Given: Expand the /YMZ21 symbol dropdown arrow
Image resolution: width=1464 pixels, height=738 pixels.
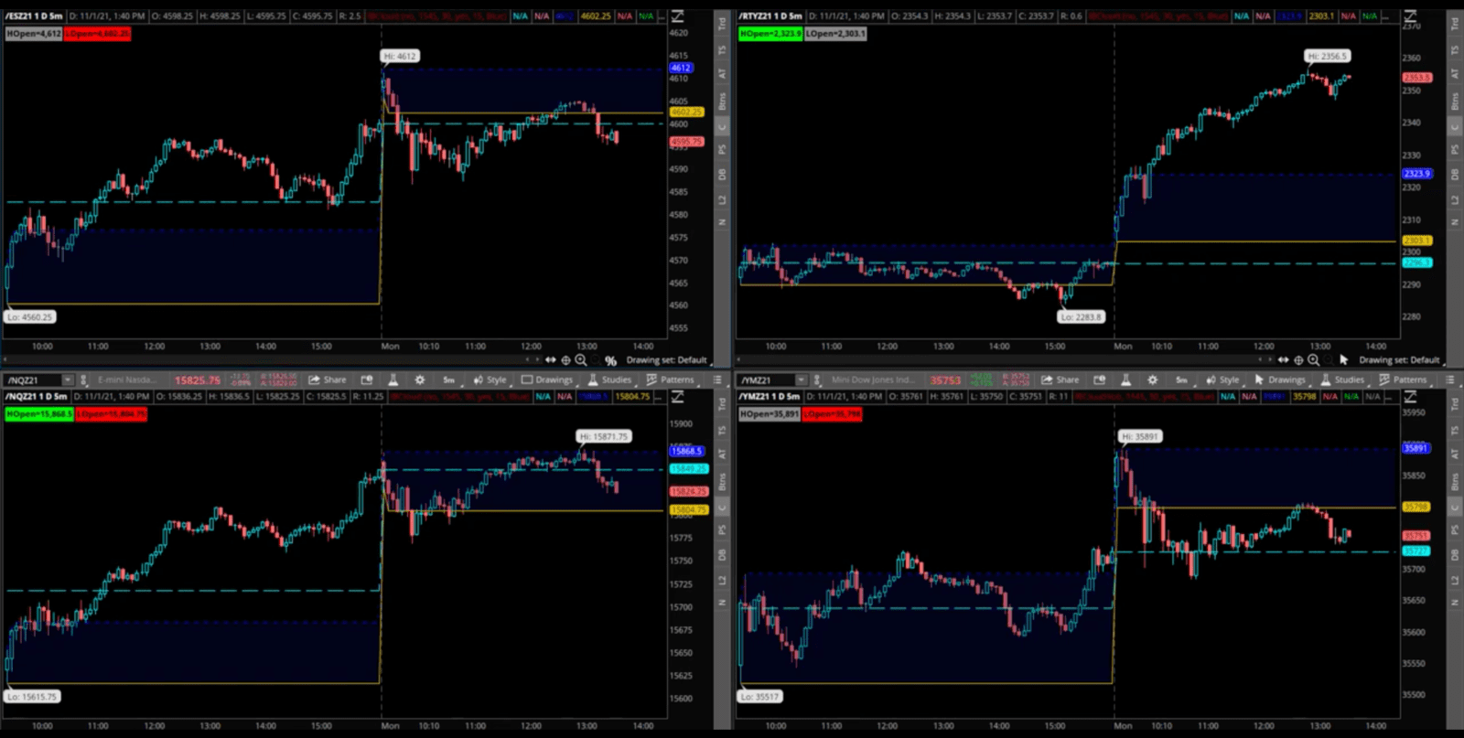Looking at the screenshot, I should pos(801,380).
